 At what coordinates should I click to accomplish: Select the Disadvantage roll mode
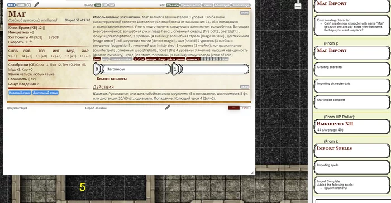(x=241, y=5)
